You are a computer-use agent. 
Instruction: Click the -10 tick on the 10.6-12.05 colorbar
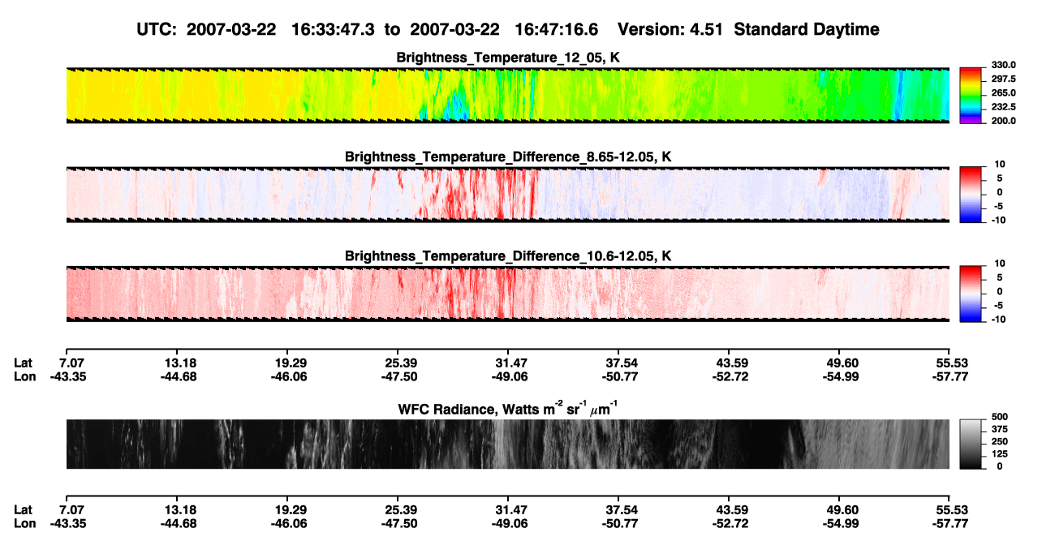point(998,319)
